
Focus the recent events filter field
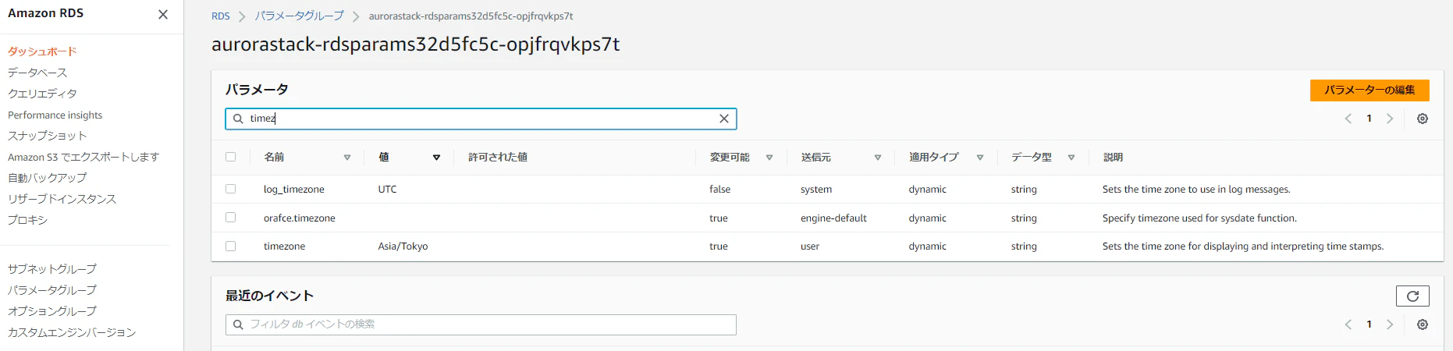click(x=481, y=324)
